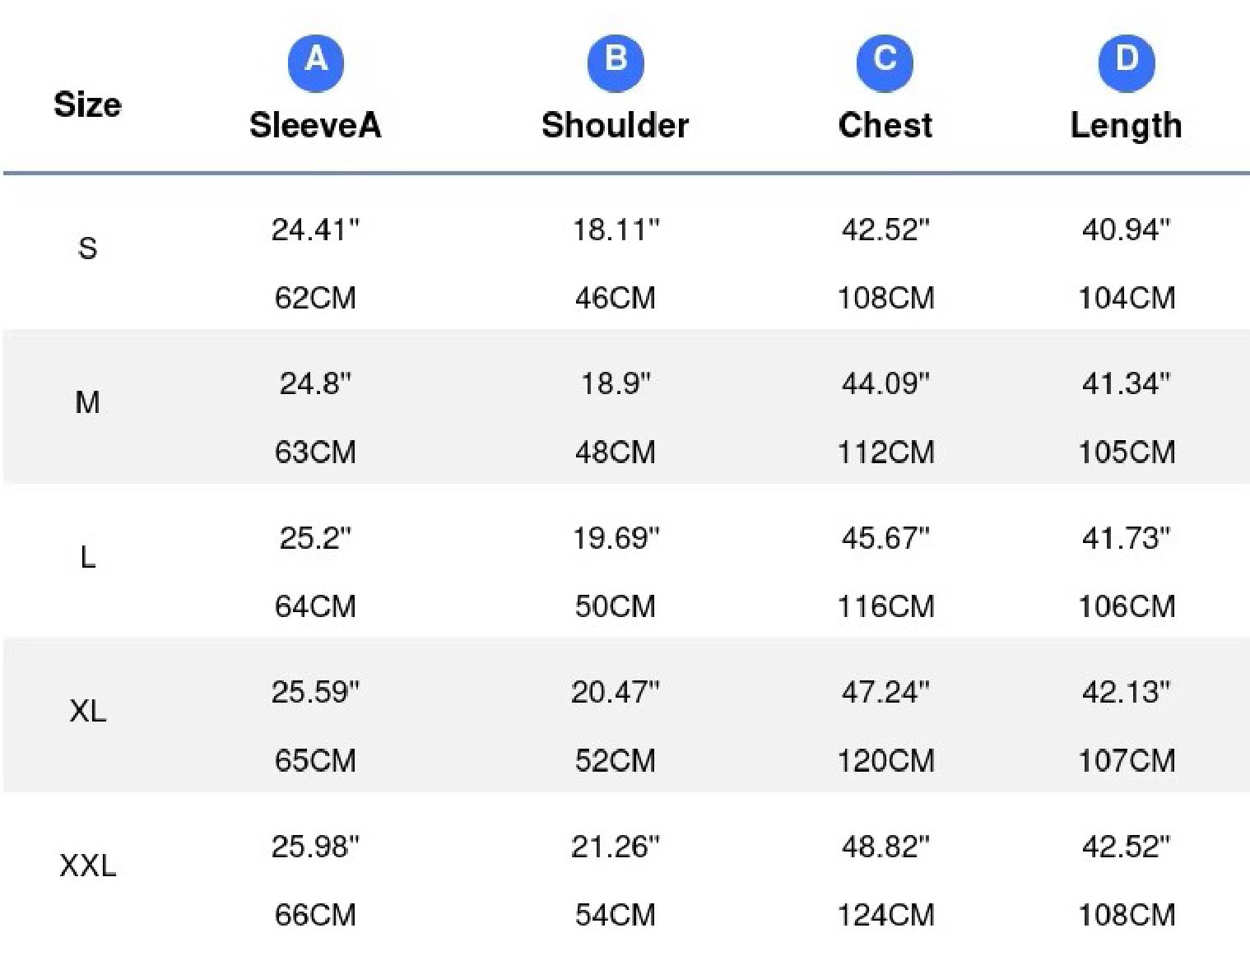
Task: Click the 24.41" sleeve value
Action: (x=315, y=230)
